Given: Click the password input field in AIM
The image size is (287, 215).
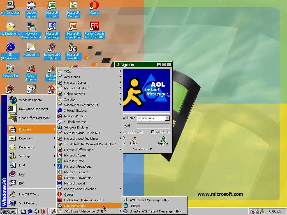Looking at the screenshot, I should (153, 126).
